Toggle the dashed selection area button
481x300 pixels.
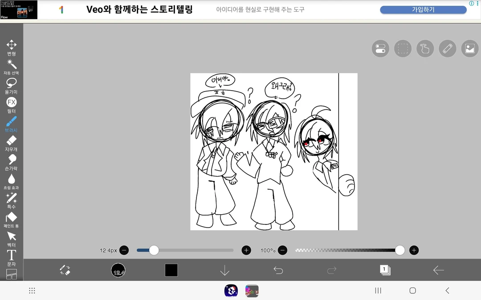pos(403,49)
